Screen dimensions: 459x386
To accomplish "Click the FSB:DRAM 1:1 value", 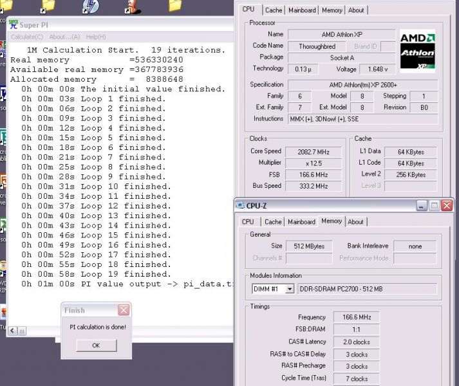I will pos(356,330).
